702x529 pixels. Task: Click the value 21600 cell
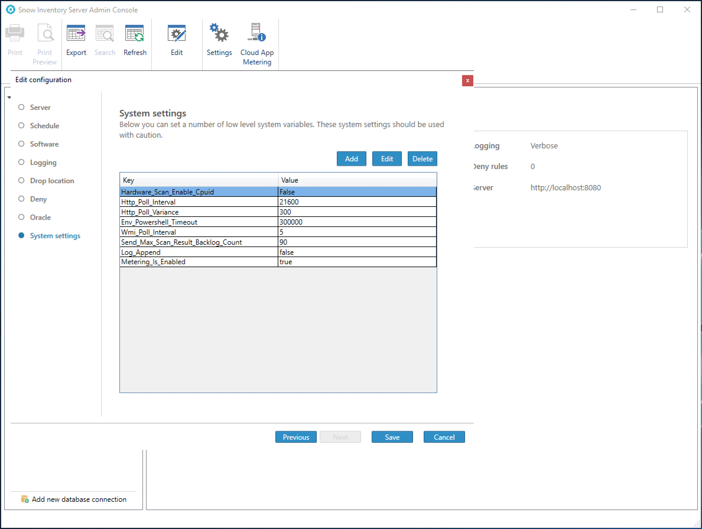point(357,202)
